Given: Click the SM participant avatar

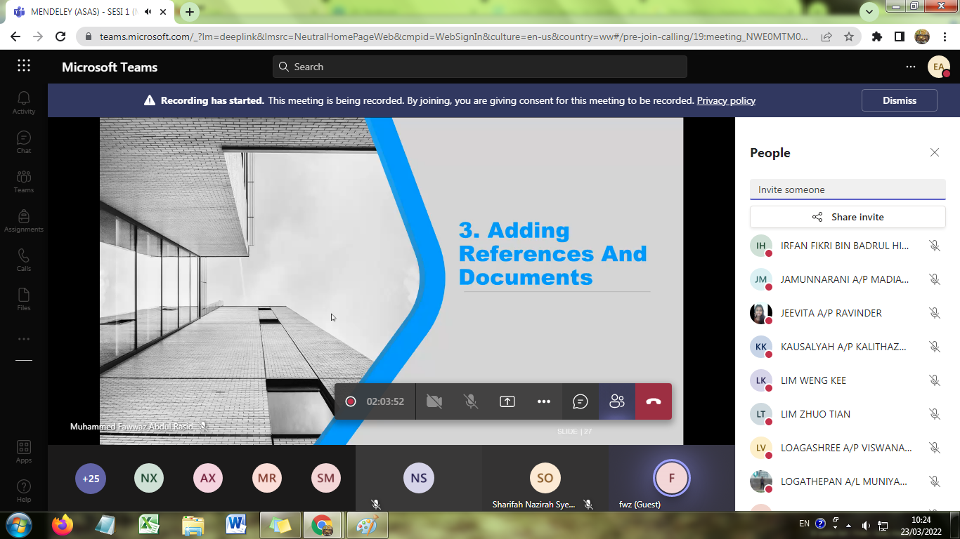Looking at the screenshot, I should [x=326, y=479].
